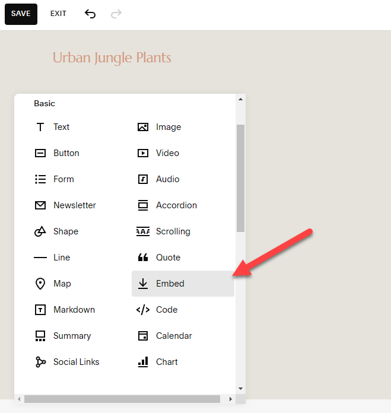Click the vertical scrollbar up arrow
The width and height of the screenshot is (391, 413).
coord(240,99)
